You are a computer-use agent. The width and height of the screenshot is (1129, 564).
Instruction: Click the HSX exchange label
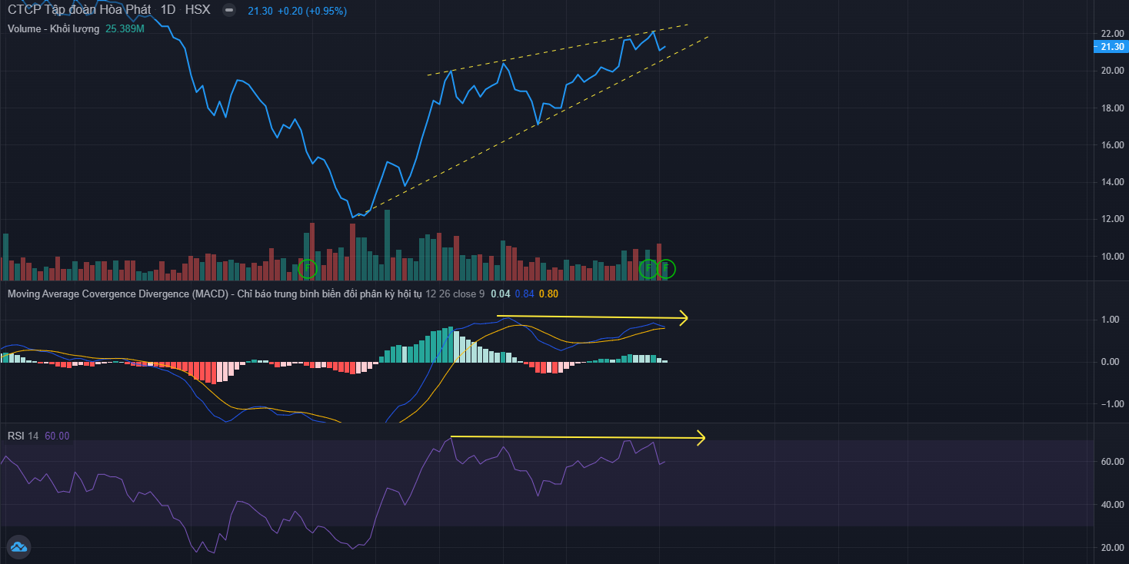pos(198,11)
